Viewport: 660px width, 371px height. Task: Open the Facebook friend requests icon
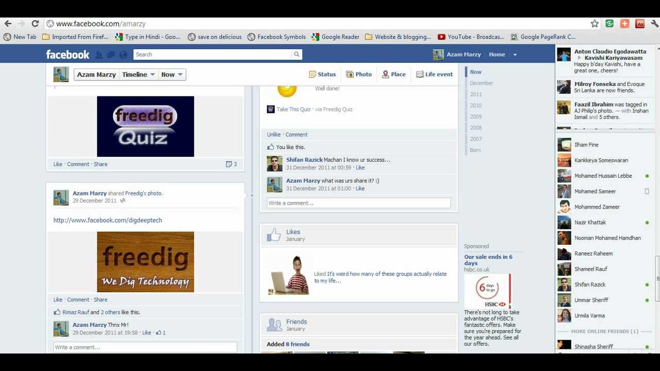pyautogui.click(x=99, y=55)
